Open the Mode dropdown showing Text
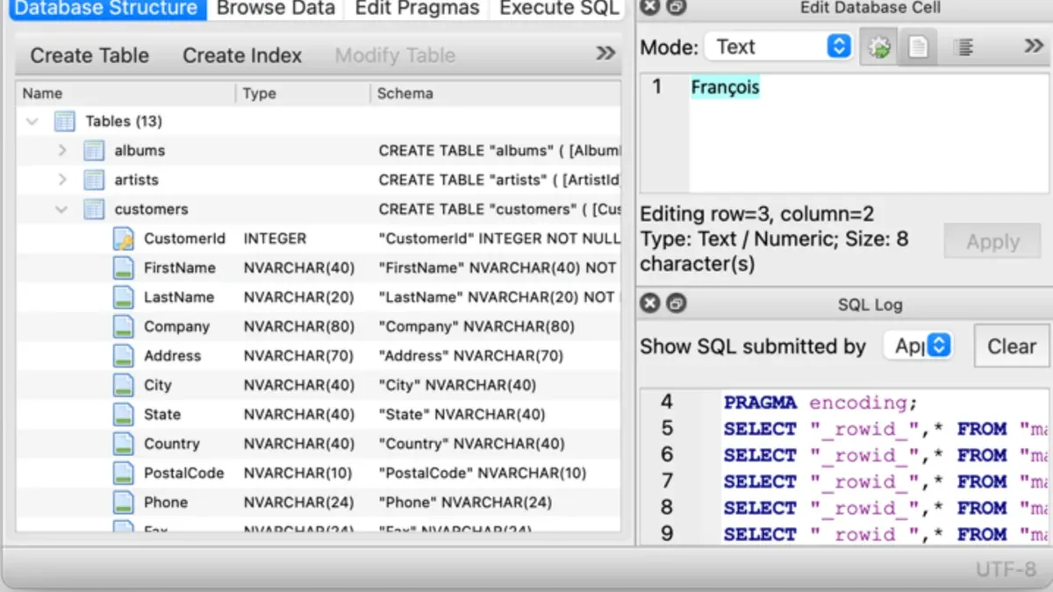The height and width of the screenshot is (592, 1053). [779, 47]
